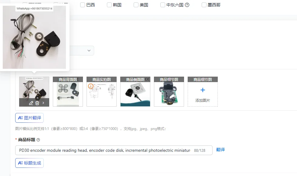
Task: Tick the 巴西 checkbox
Action: pyautogui.click(x=83, y=5)
